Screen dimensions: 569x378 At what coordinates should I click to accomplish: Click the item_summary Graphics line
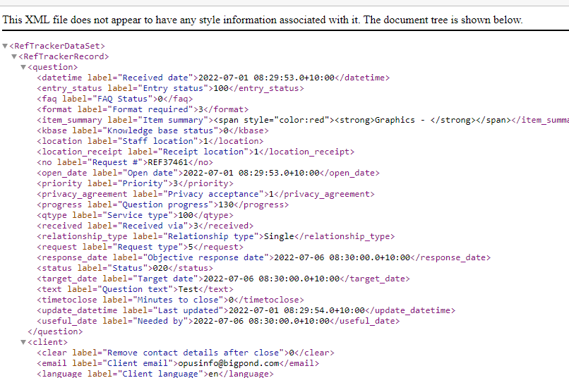tap(303, 120)
